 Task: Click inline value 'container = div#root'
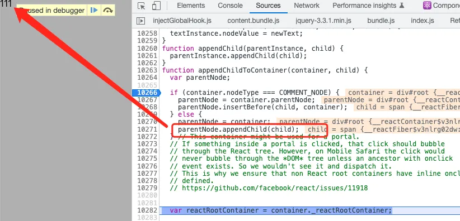pos(388,93)
